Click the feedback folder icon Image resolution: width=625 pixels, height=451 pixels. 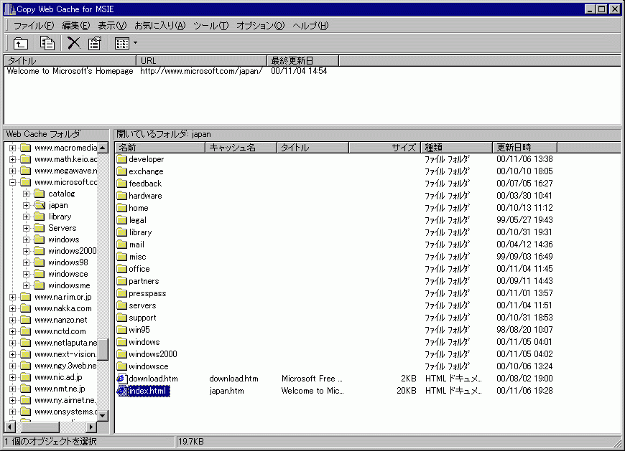(x=121, y=184)
